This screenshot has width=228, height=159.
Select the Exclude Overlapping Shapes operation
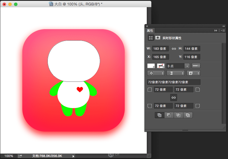(188, 115)
